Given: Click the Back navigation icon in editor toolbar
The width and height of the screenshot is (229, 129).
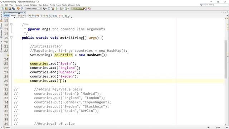Looking at the screenshot, I should (21, 15).
